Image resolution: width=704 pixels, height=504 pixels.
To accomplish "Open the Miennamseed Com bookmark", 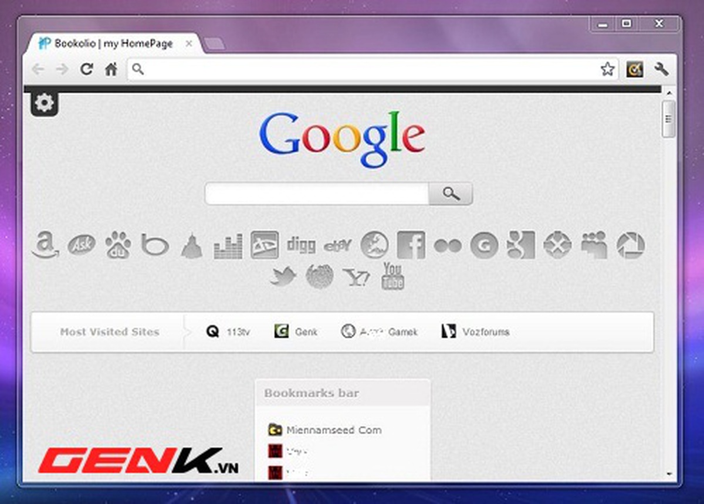I will 324,429.
